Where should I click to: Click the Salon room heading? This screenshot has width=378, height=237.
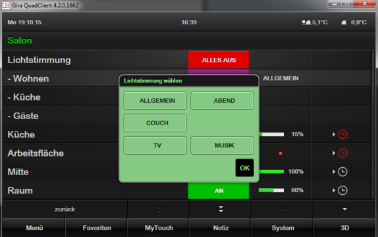[x=20, y=40]
